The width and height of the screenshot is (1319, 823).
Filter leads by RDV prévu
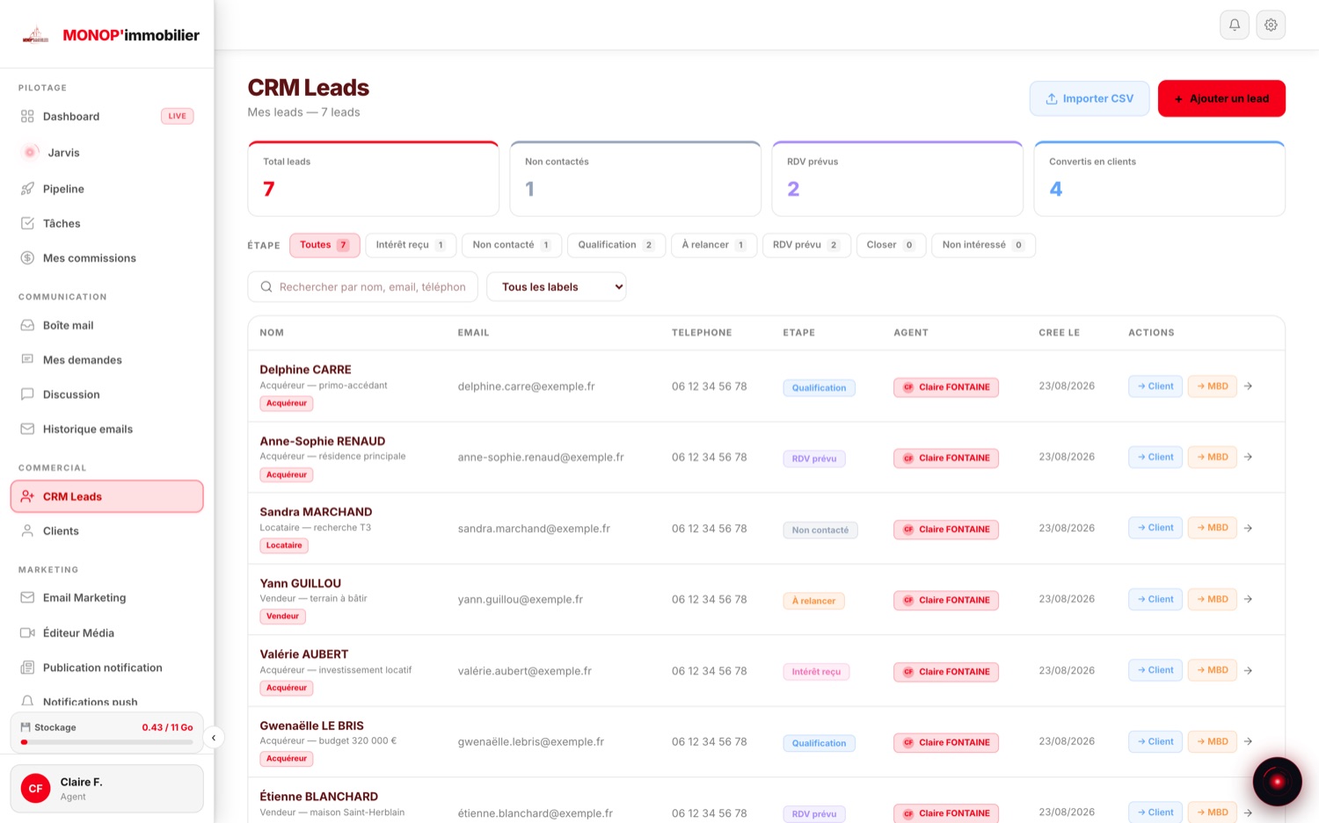pos(806,245)
